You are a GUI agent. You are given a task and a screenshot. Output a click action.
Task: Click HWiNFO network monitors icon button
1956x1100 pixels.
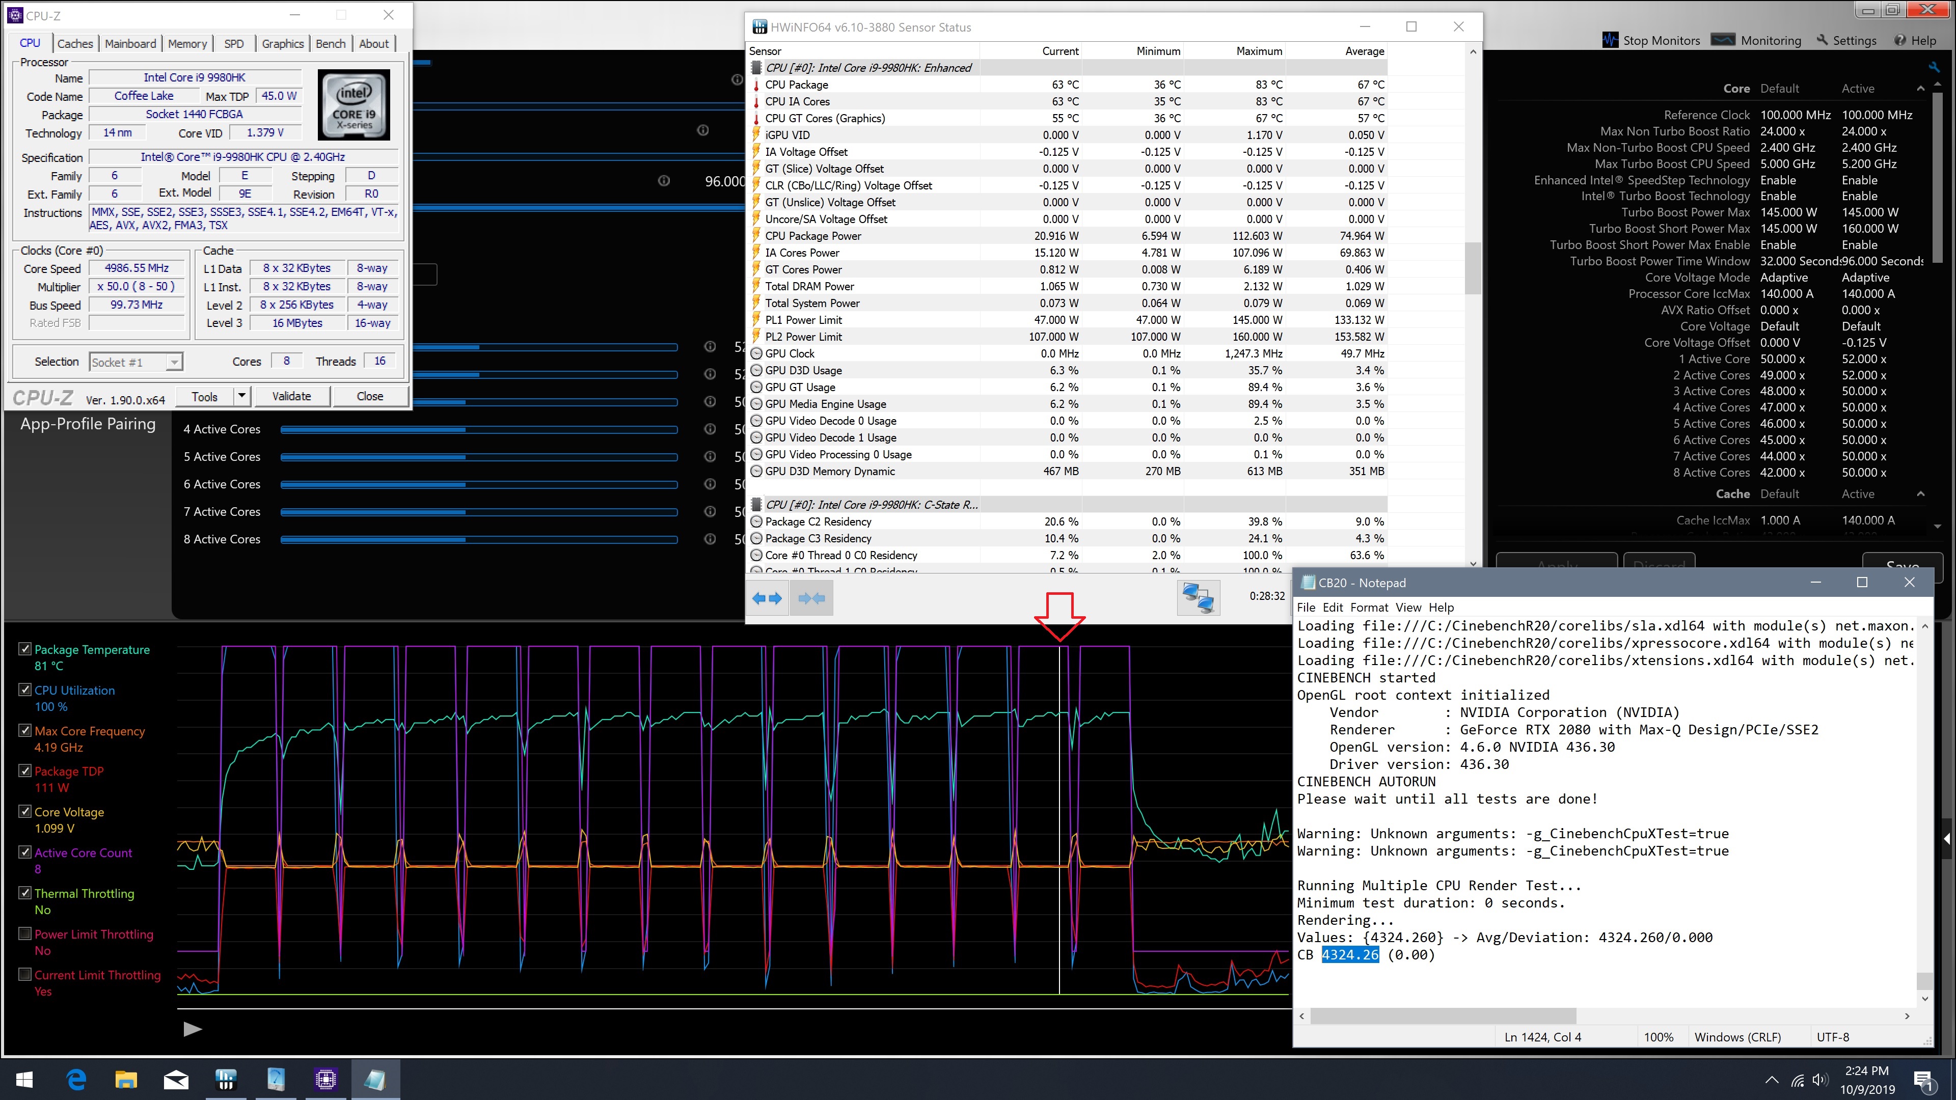click(1198, 597)
